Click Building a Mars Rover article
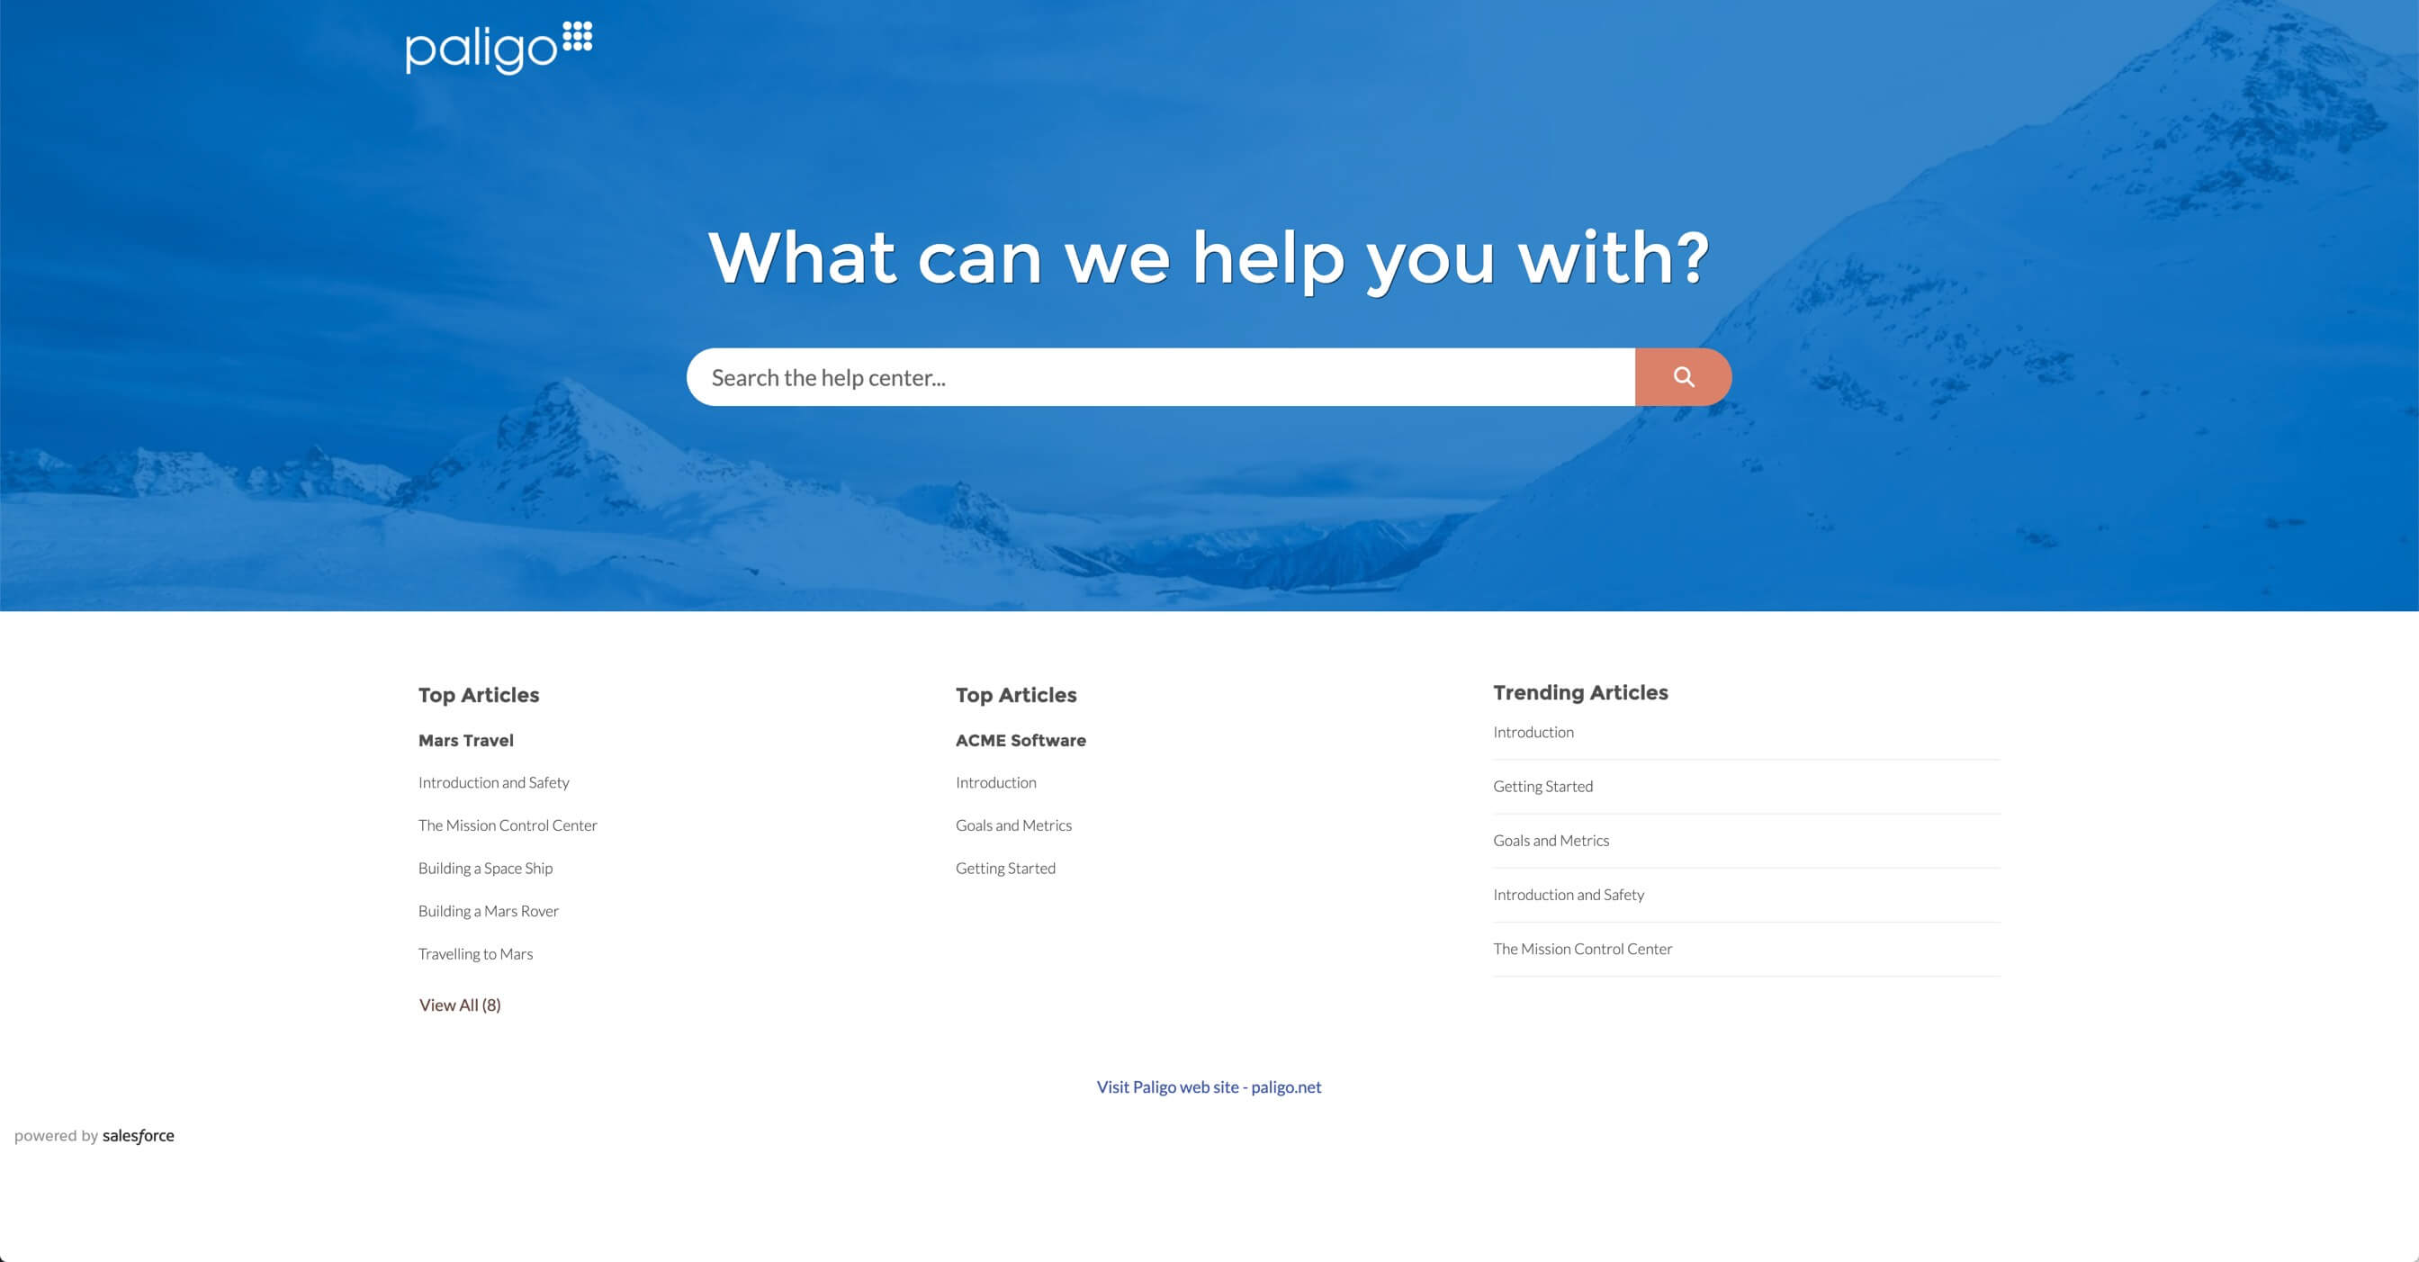2419x1262 pixels. (x=488, y=910)
